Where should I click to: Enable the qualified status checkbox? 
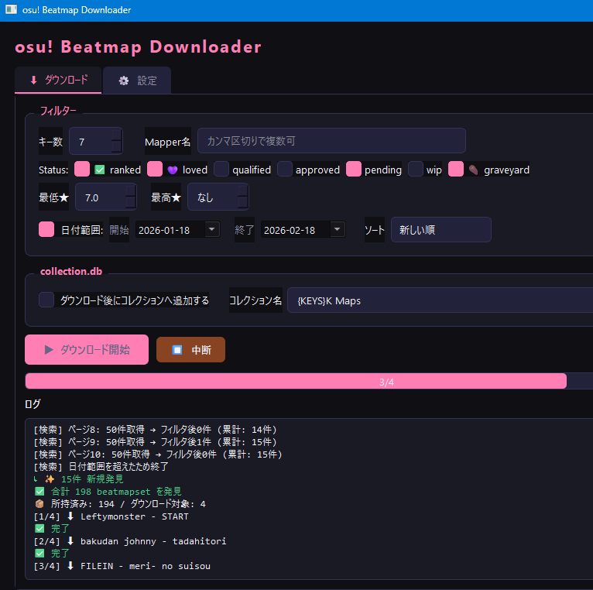tap(221, 169)
